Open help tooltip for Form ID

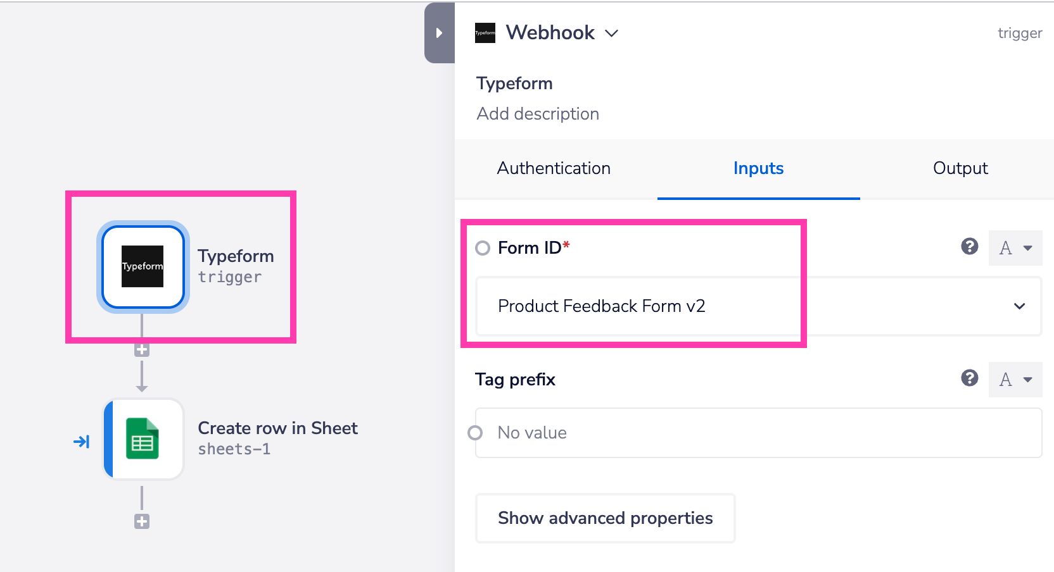[968, 247]
